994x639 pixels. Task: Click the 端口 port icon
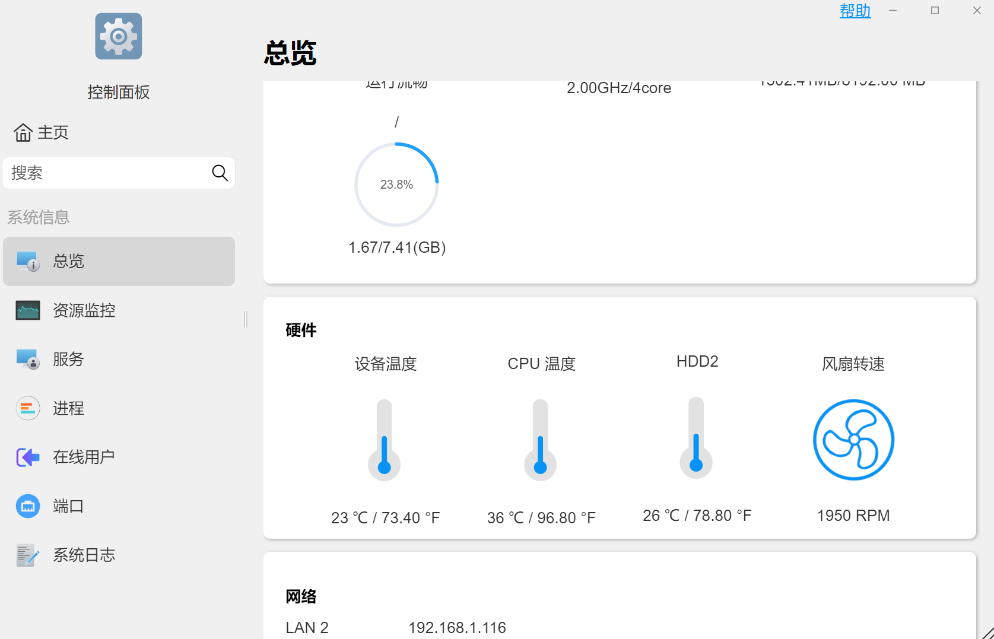(x=28, y=506)
